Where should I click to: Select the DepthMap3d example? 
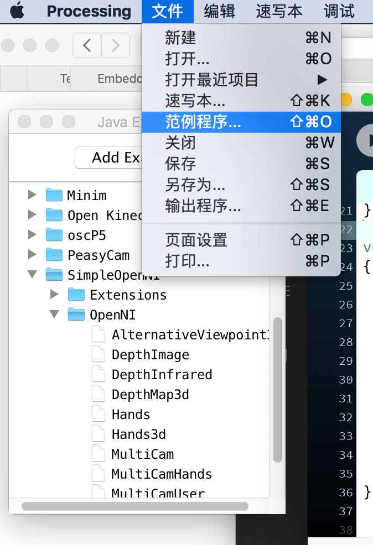coord(151,395)
